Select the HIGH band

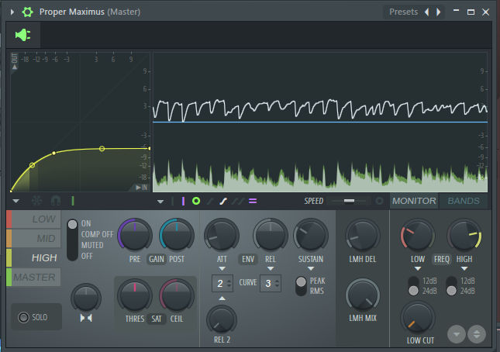pyautogui.click(x=33, y=257)
